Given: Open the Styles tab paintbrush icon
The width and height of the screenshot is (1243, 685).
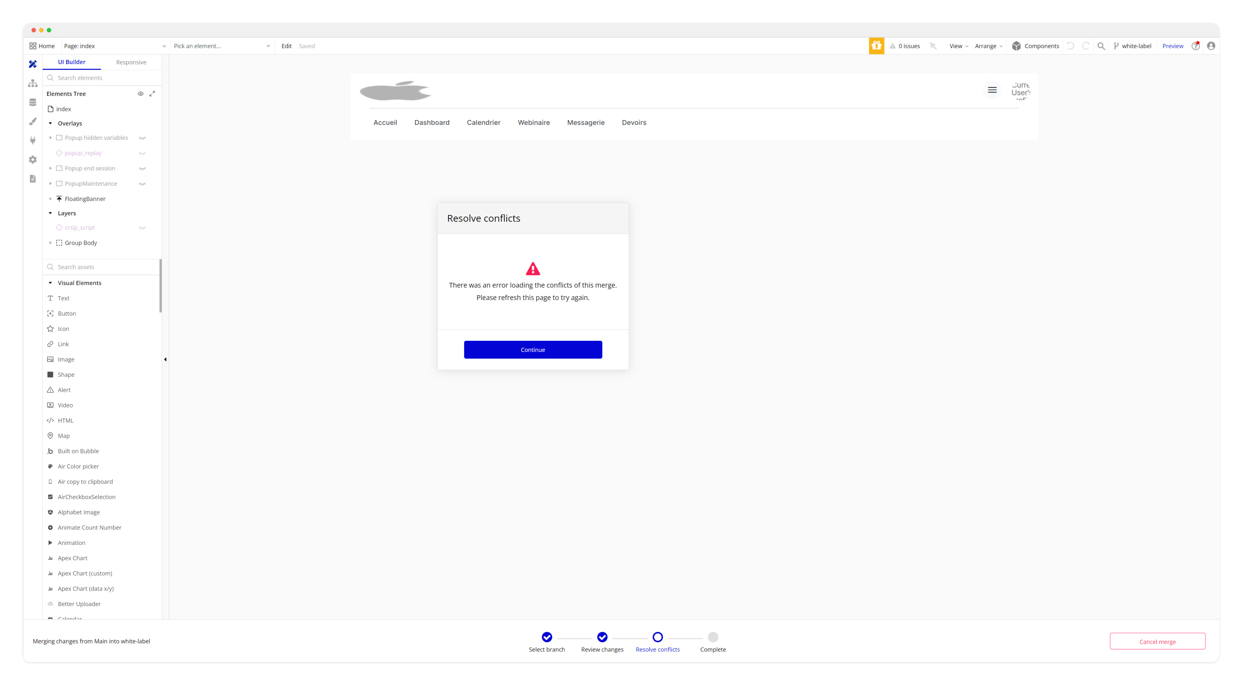Looking at the screenshot, I should tap(33, 122).
